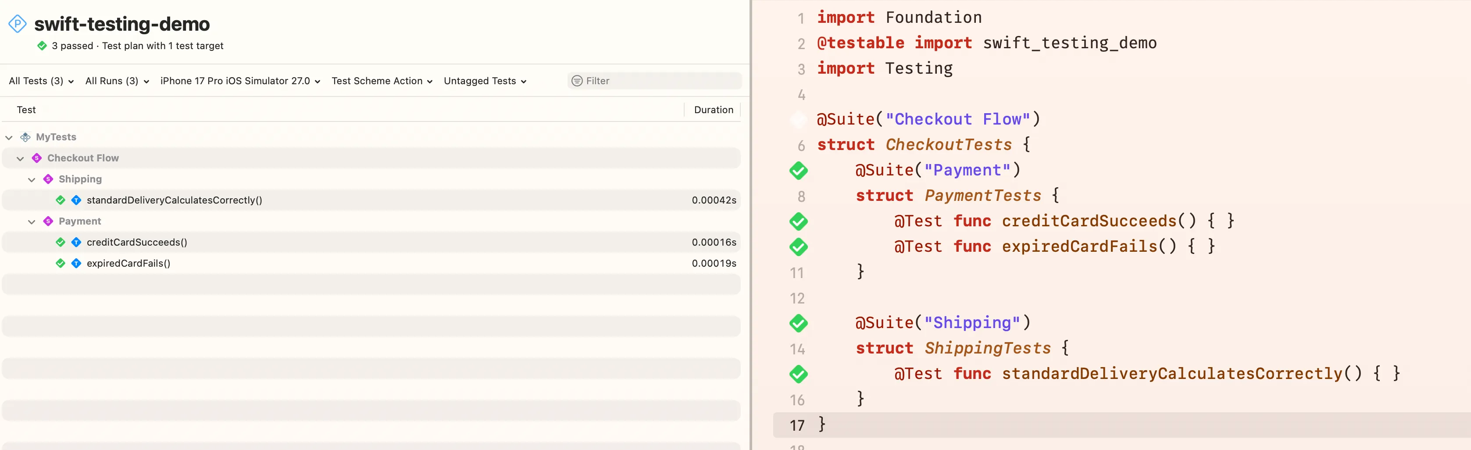1471x450 pixels.
Task: Collapse the MyTests disclosure chevron
Action: 9,138
